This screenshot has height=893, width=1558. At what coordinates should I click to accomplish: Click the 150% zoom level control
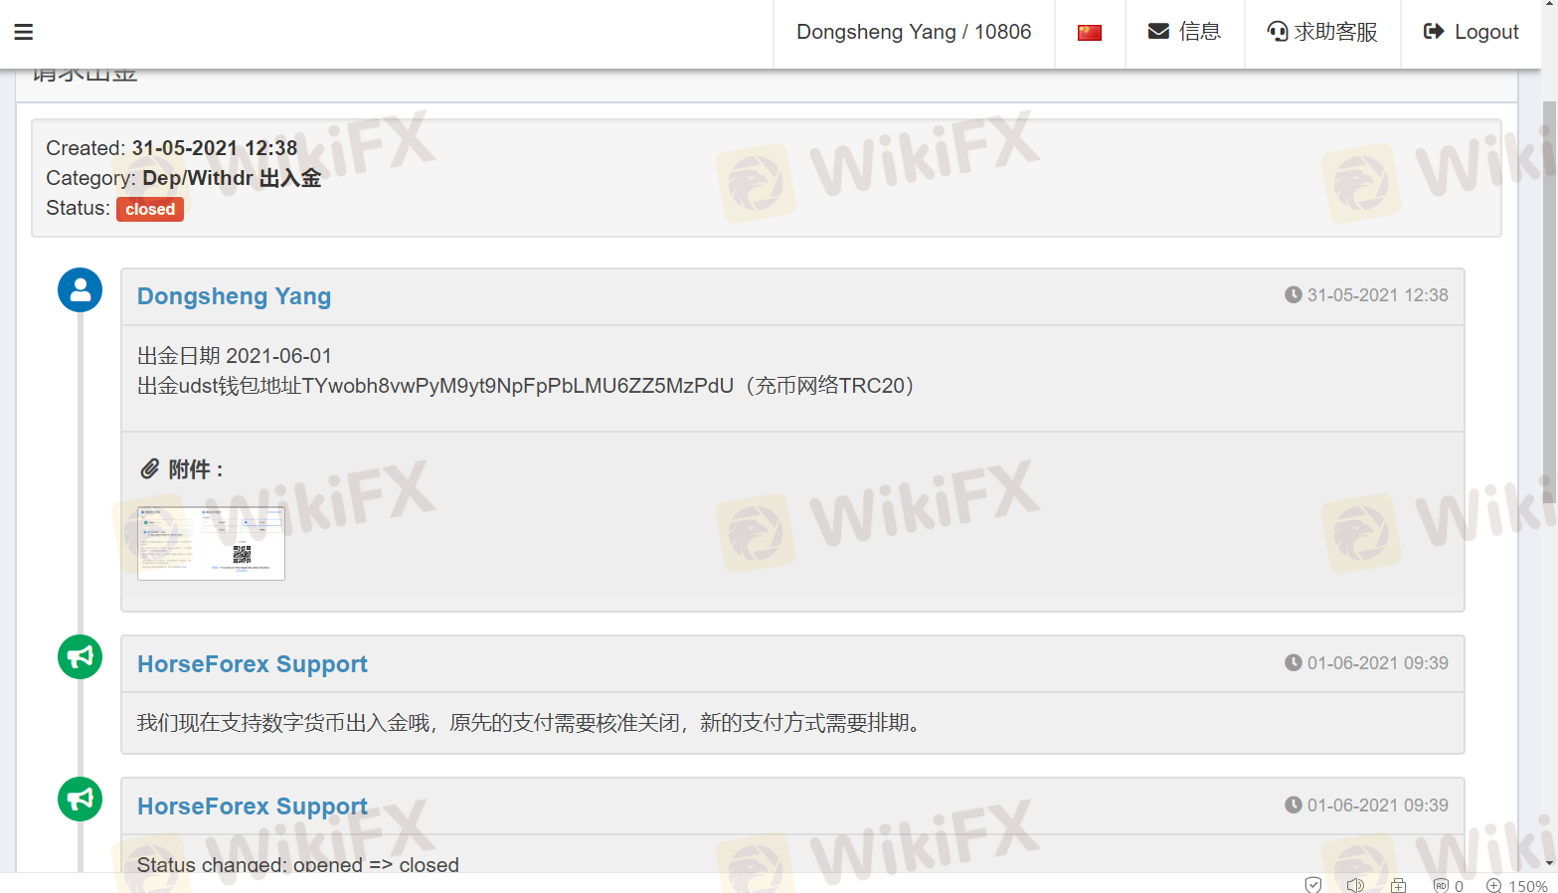pos(1517,885)
